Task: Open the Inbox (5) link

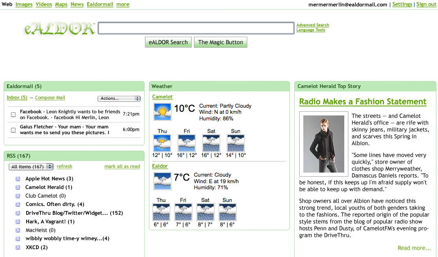Action: [x=17, y=97]
